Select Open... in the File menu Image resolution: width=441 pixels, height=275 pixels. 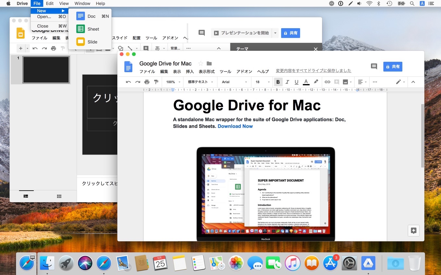pos(50,16)
